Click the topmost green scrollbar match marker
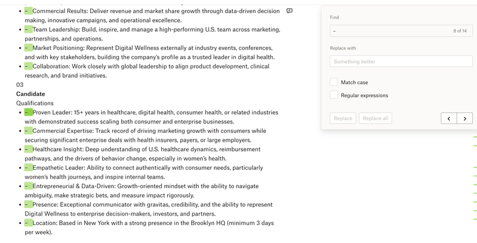The image size is (477, 243). coord(475,138)
